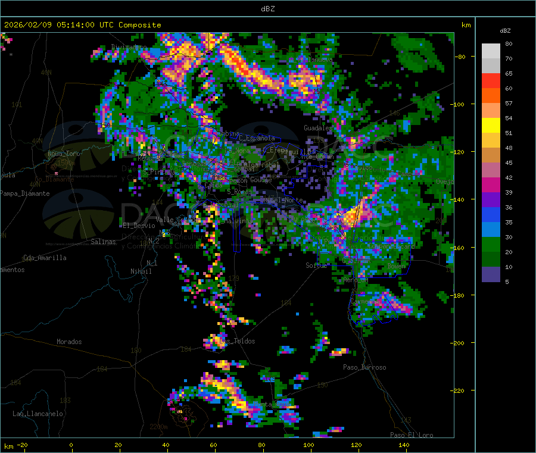
Task: Click the 'km' unit label at the top right
Action: 466,25
